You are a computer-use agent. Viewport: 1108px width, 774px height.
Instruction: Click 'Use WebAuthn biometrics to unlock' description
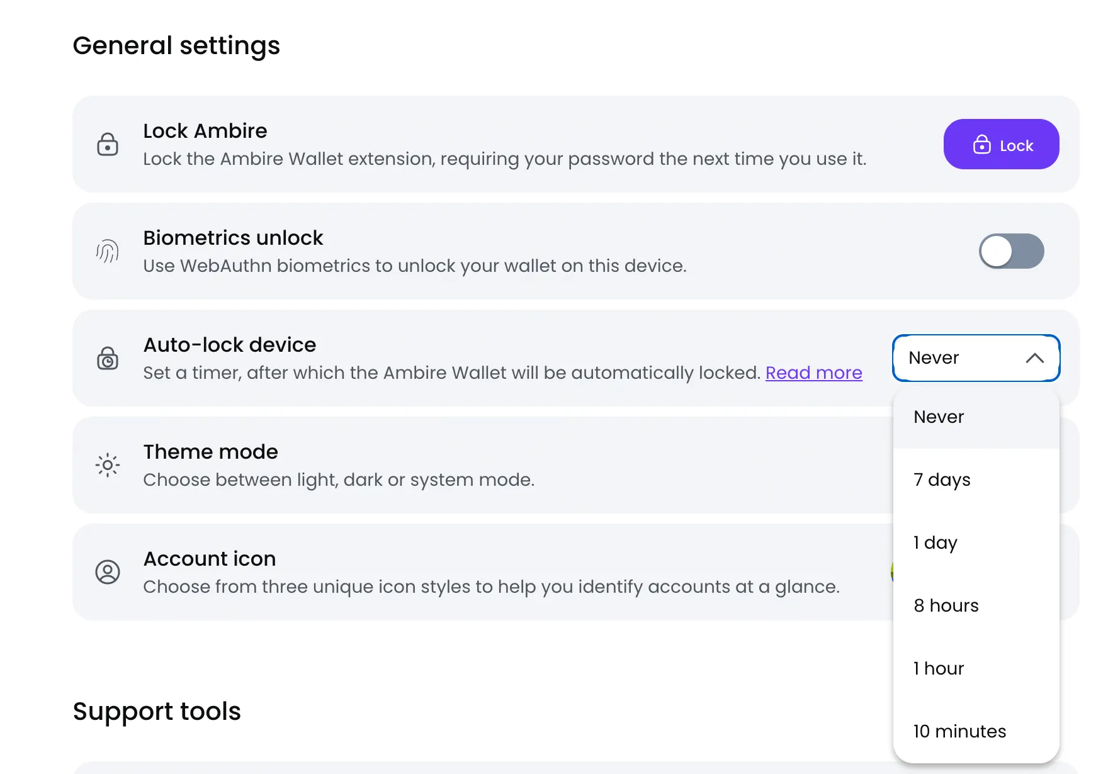click(415, 266)
